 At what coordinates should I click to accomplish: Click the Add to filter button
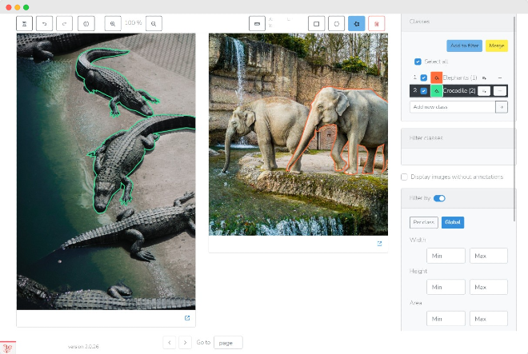pyautogui.click(x=464, y=46)
